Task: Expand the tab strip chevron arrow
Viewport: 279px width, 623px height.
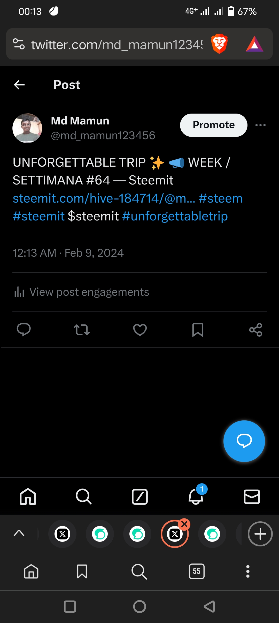Action: [19, 533]
